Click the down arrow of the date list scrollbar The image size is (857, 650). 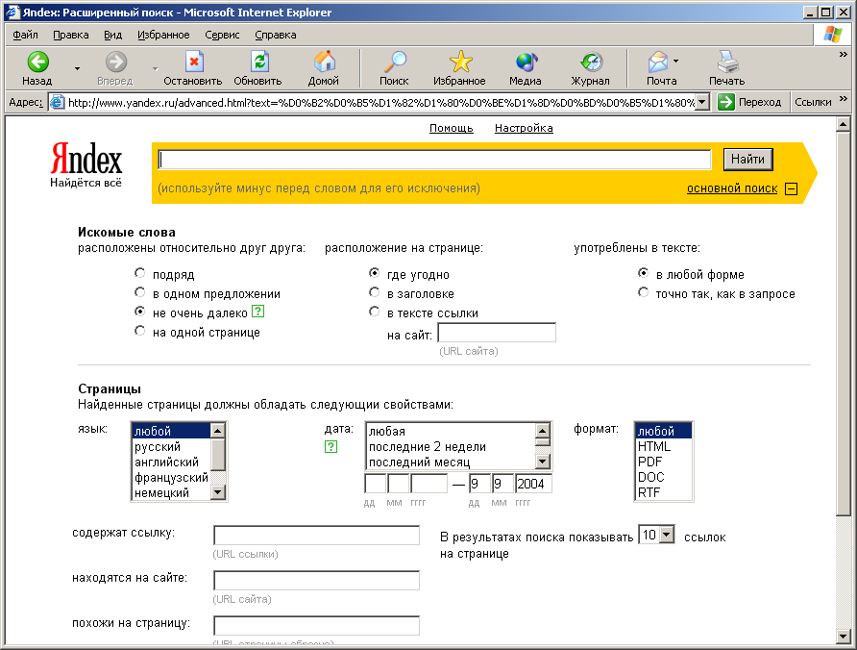(x=542, y=462)
